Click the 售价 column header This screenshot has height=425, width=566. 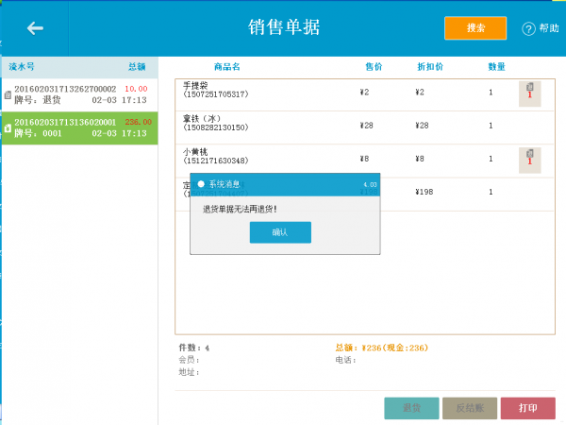click(x=374, y=66)
